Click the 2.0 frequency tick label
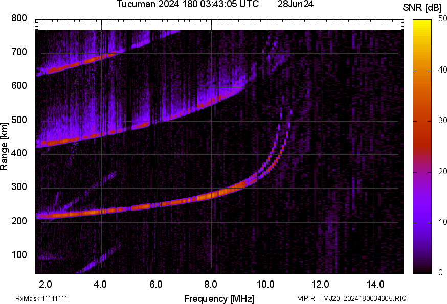Image resolution: width=447 pixels, height=304 pixels. 46,284
